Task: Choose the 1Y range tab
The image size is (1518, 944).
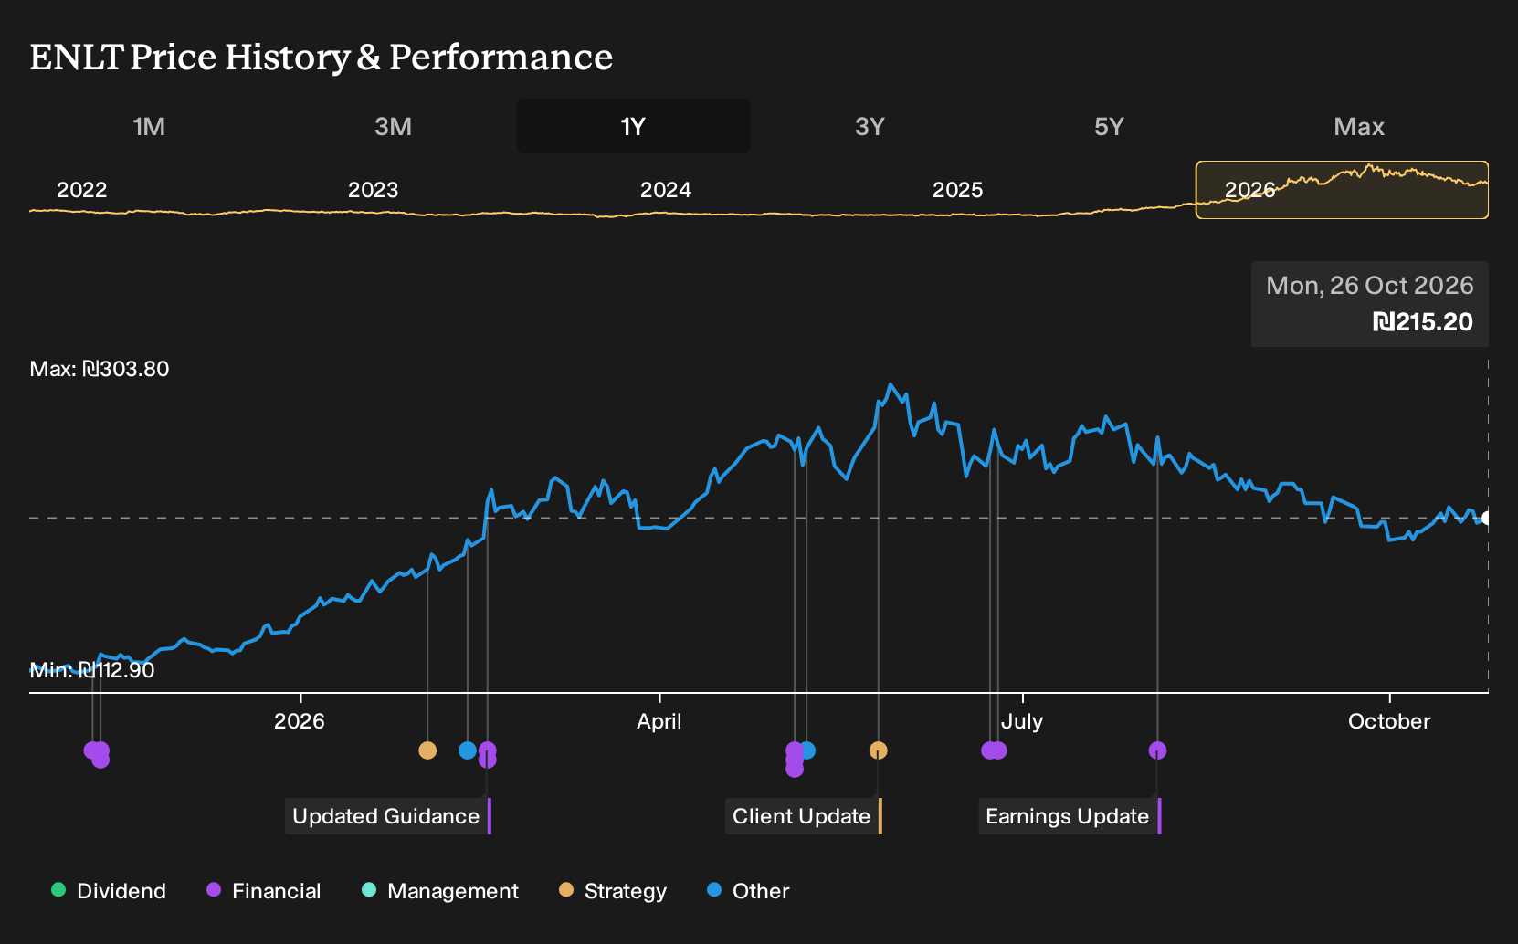Action: click(633, 126)
